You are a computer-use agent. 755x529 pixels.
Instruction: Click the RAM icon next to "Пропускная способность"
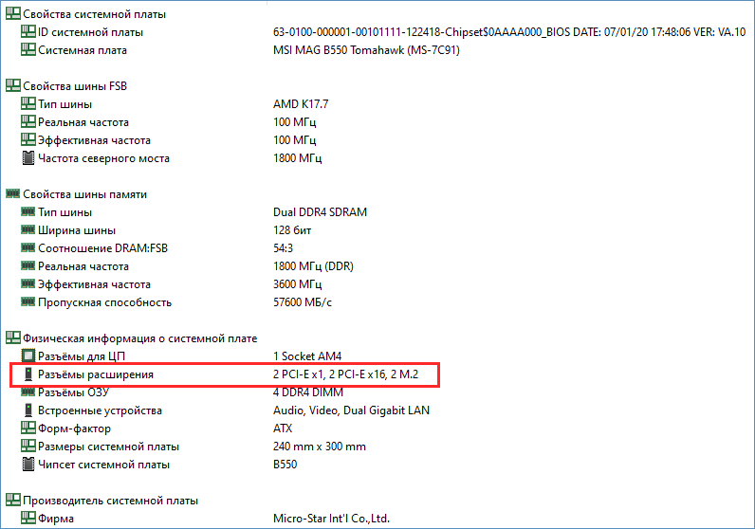(28, 301)
